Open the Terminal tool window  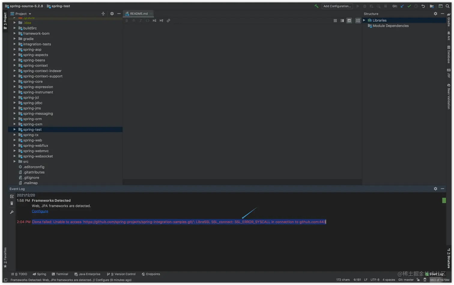[60, 274]
